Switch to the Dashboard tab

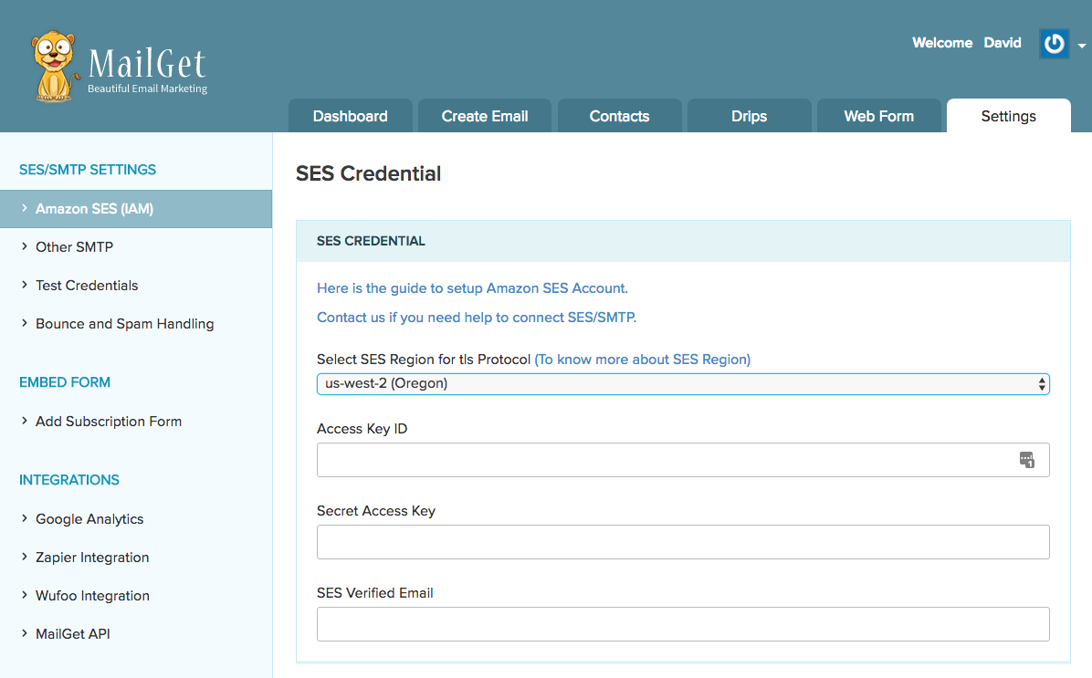tap(350, 116)
